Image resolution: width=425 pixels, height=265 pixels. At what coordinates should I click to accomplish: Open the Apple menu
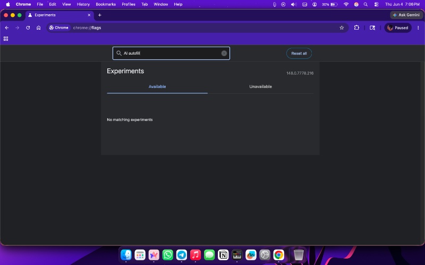tap(8, 4)
